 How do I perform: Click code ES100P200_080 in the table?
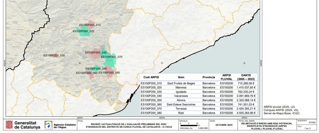(x=151, y=113)
